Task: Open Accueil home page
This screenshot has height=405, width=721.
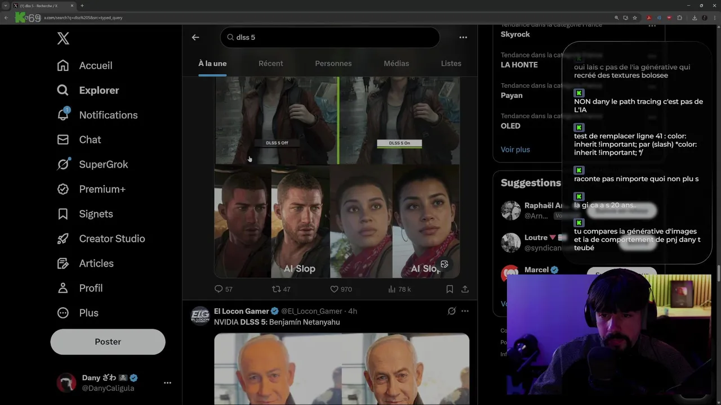Action: point(84,65)
